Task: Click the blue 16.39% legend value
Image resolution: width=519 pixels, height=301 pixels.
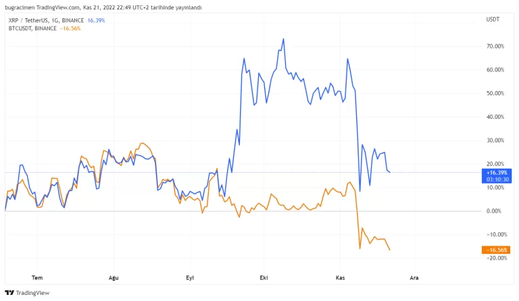Action: (96, 20)
